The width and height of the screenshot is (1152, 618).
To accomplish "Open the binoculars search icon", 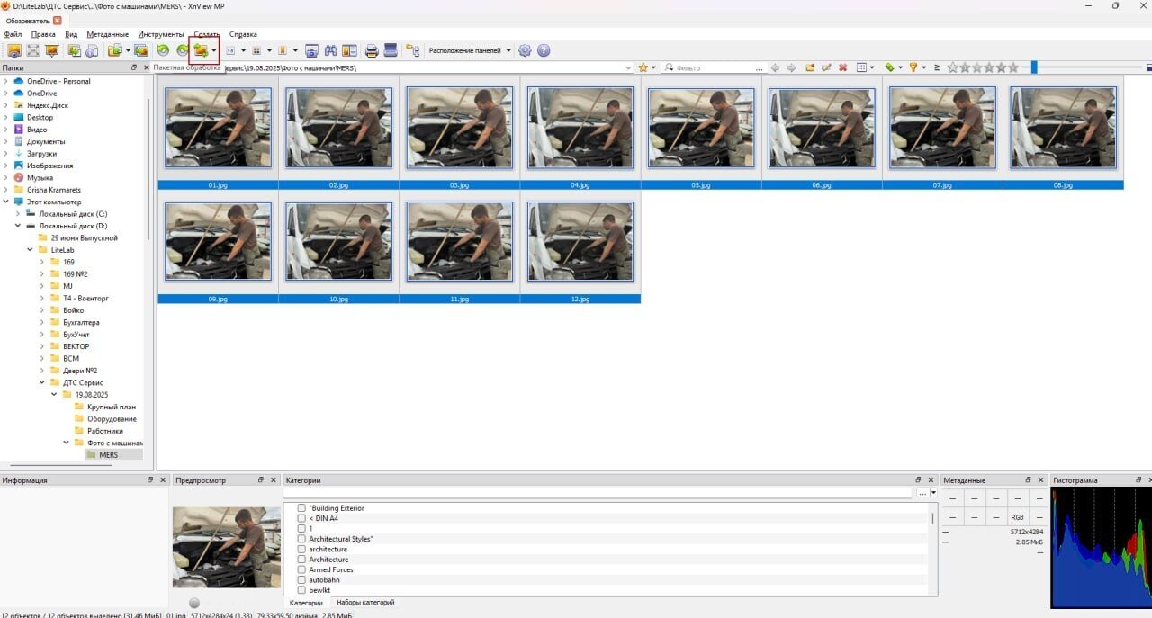I will 331,50.
